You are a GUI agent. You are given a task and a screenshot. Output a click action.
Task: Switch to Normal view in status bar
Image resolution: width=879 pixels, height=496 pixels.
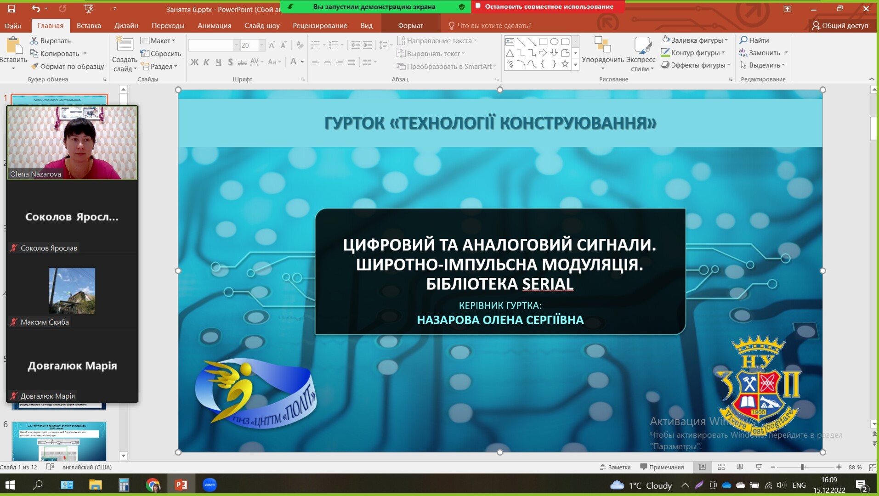(702, 467)
